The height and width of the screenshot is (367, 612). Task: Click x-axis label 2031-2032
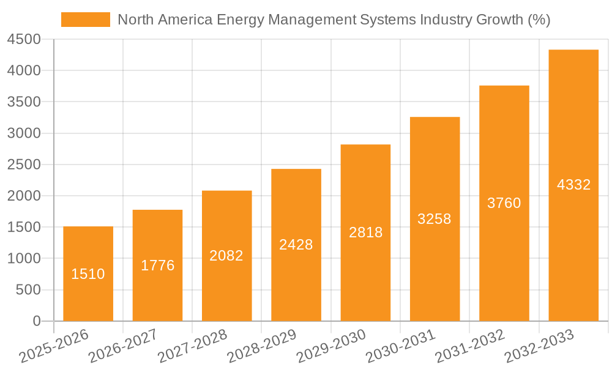(469, 346)
